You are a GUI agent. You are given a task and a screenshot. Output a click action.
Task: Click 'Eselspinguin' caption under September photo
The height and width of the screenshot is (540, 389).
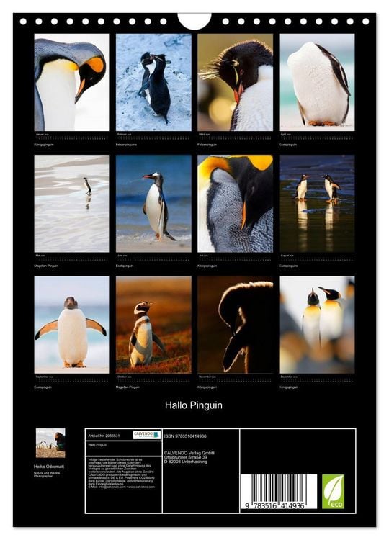[43, 387]
